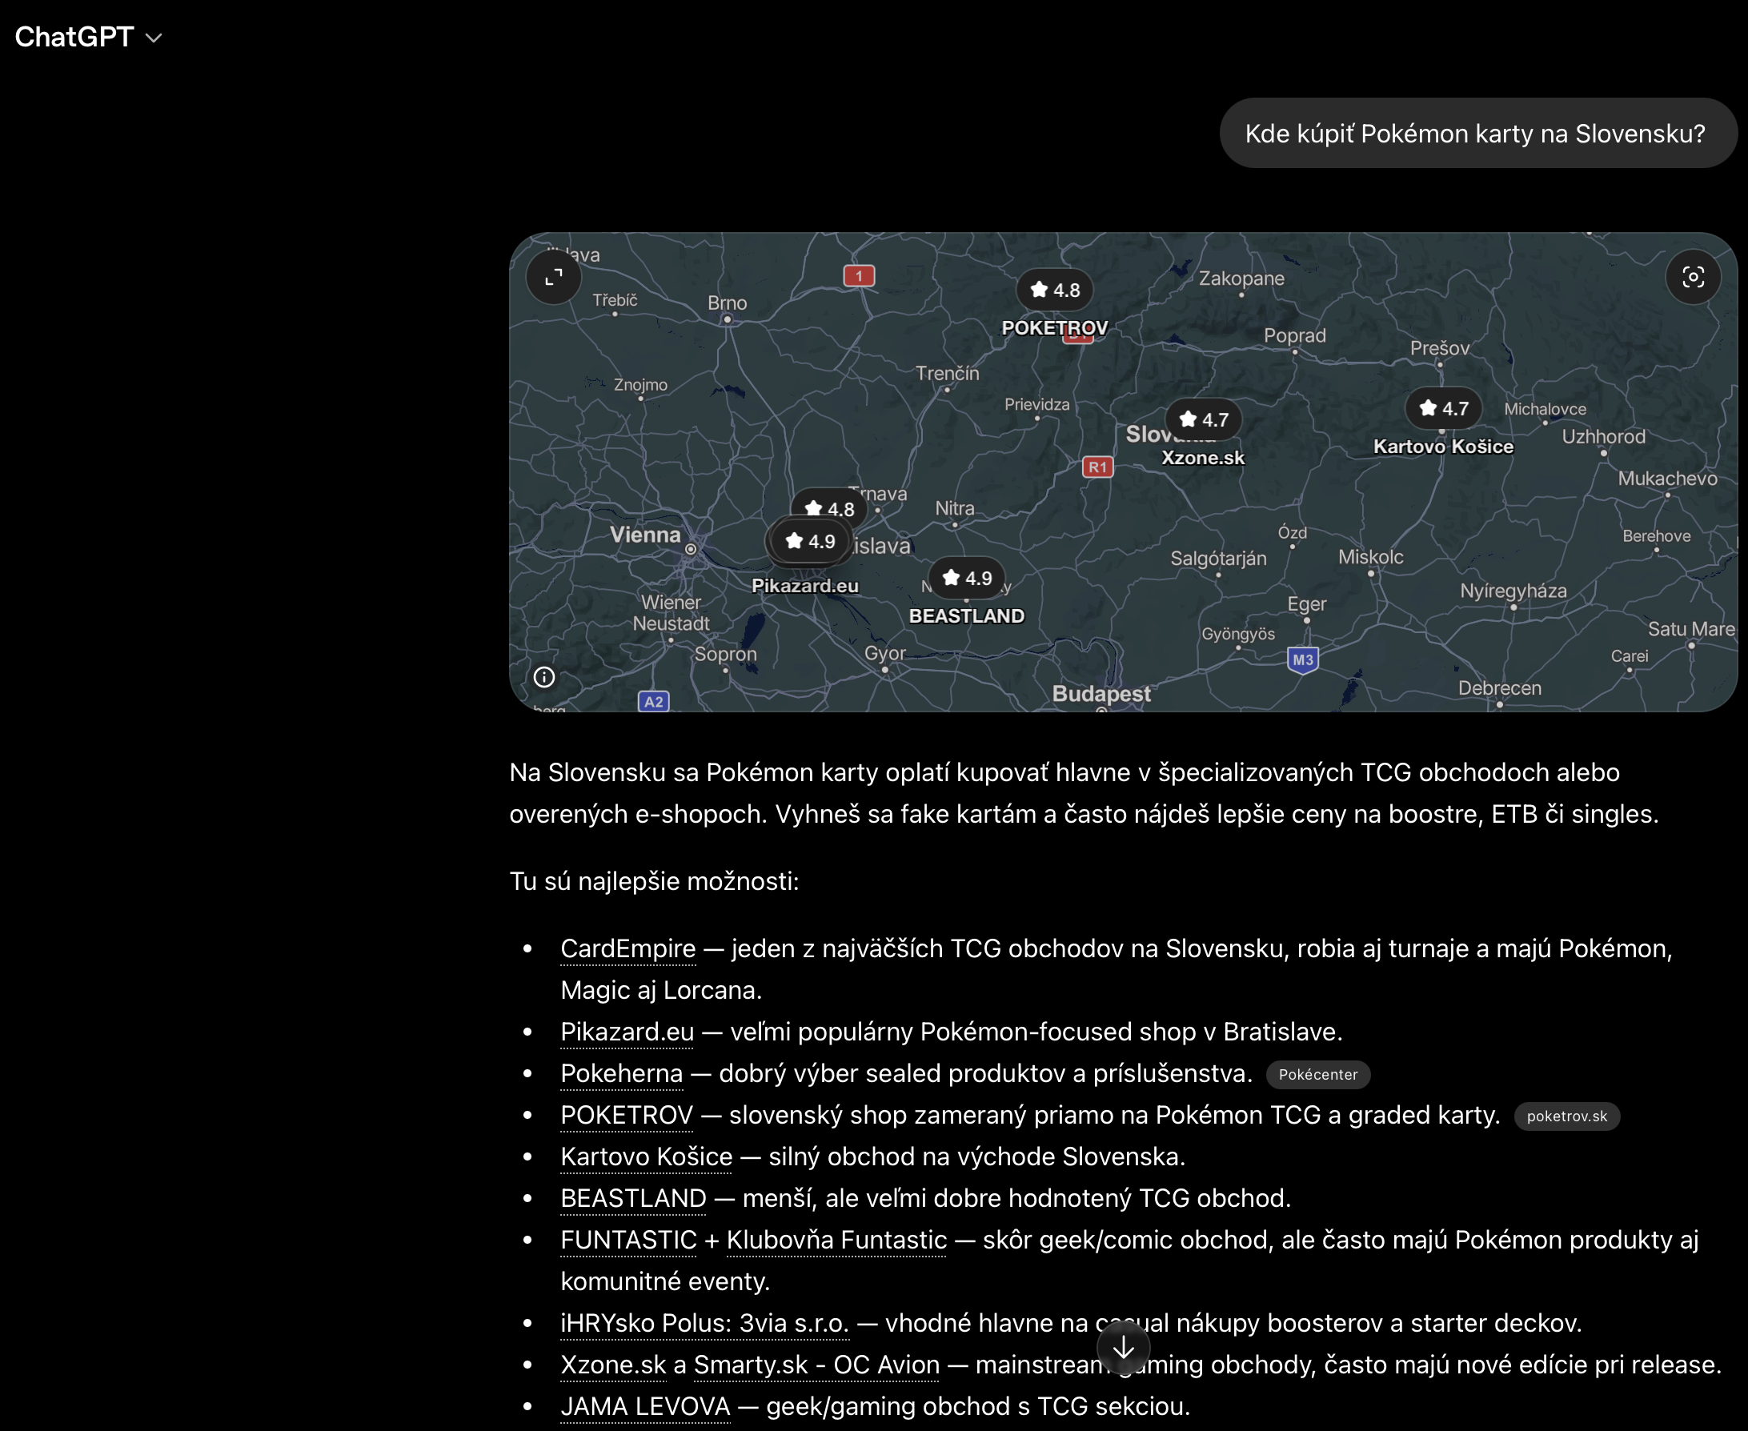Click the "Tu sú najlepšie možnosti:" text

655,881
